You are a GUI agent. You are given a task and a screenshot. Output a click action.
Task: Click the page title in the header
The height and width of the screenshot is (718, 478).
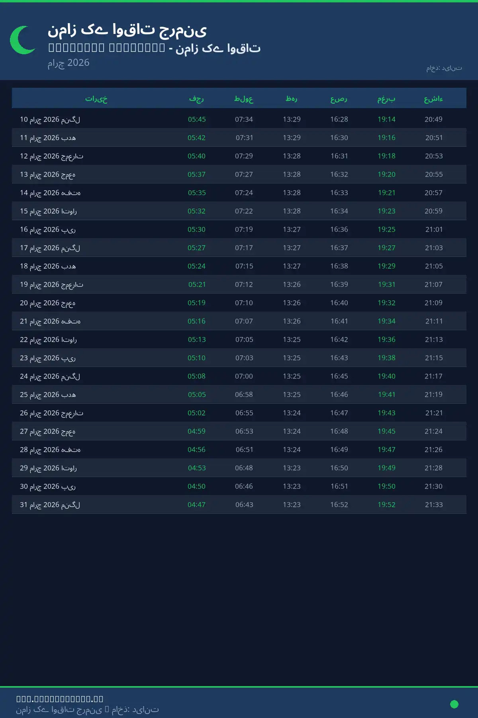[x=127, y=30]
